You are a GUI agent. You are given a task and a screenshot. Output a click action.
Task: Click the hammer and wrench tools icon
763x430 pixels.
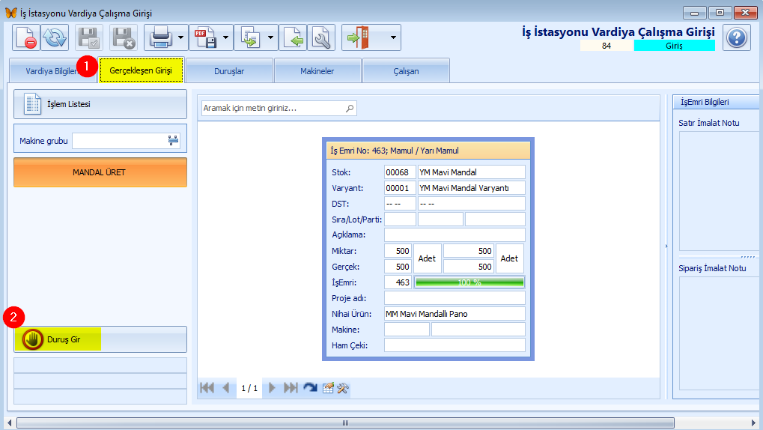pos(343,388)
